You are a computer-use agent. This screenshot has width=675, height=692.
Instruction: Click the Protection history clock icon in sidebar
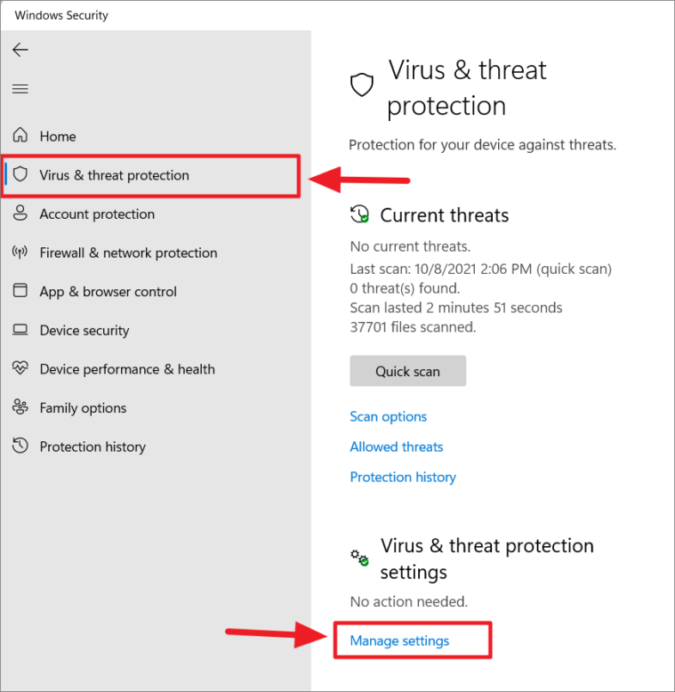tap(20, 446)
